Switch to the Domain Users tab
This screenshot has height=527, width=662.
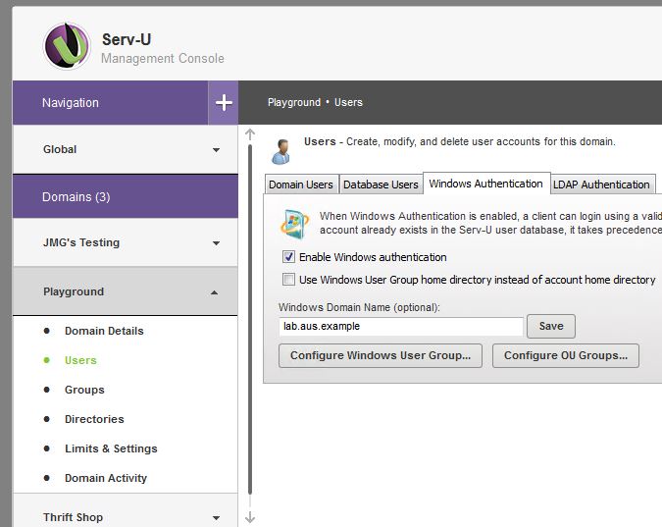point(301,184)
